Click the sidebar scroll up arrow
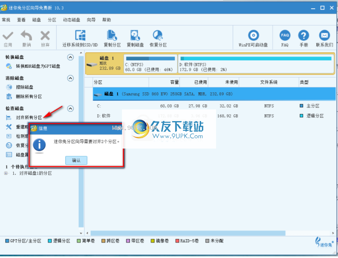The height and width of the screenshot is (258, 338). click(81, 53)
